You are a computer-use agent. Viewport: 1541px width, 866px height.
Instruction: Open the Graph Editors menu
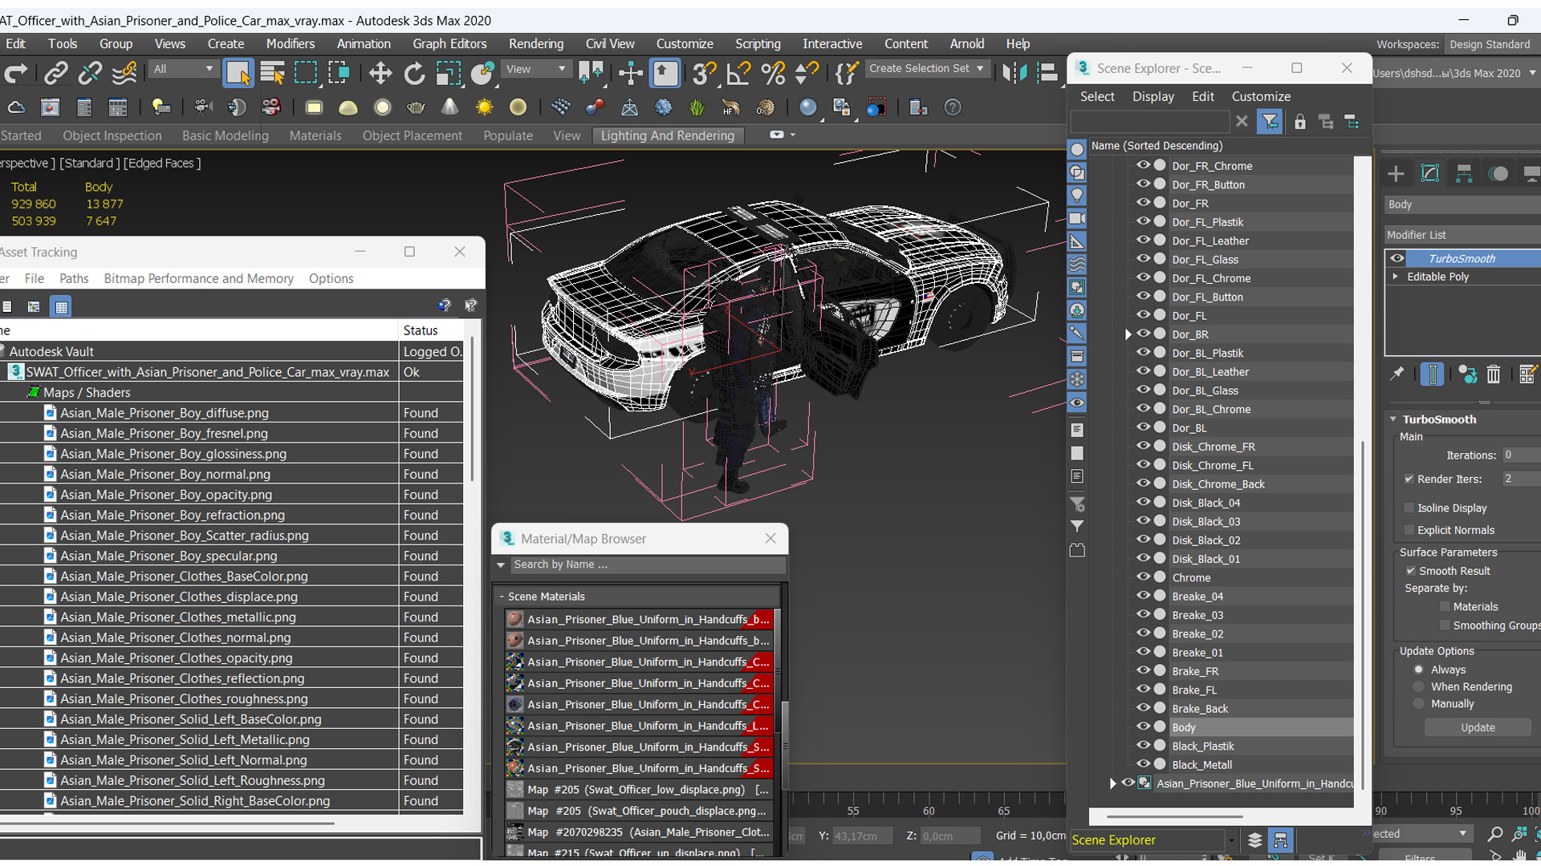click(449, 44)
